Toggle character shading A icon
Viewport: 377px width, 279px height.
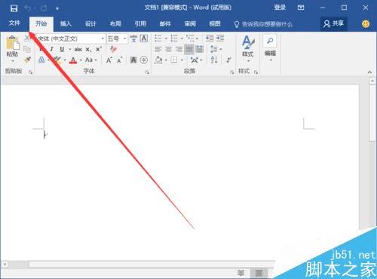133,60
